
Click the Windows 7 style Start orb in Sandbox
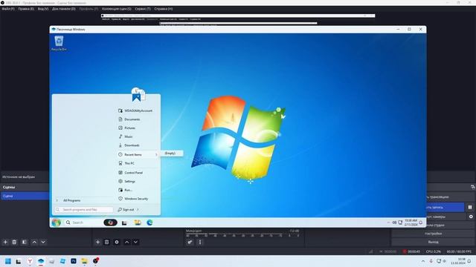click(x=57, y=222)
